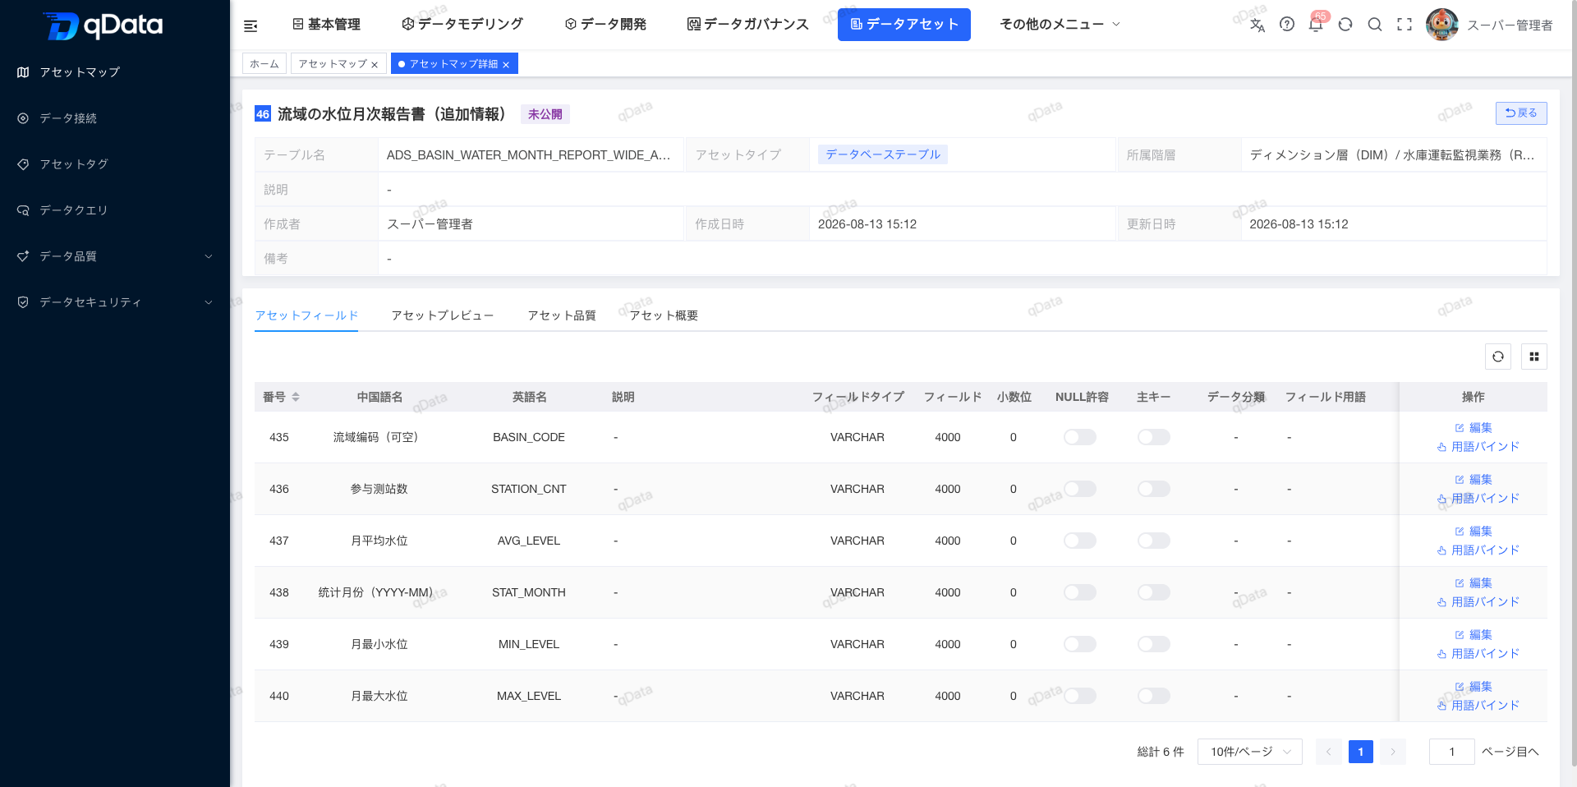Toggle NULL許容 switch for STAT_MONTH

click(1080, 592)
